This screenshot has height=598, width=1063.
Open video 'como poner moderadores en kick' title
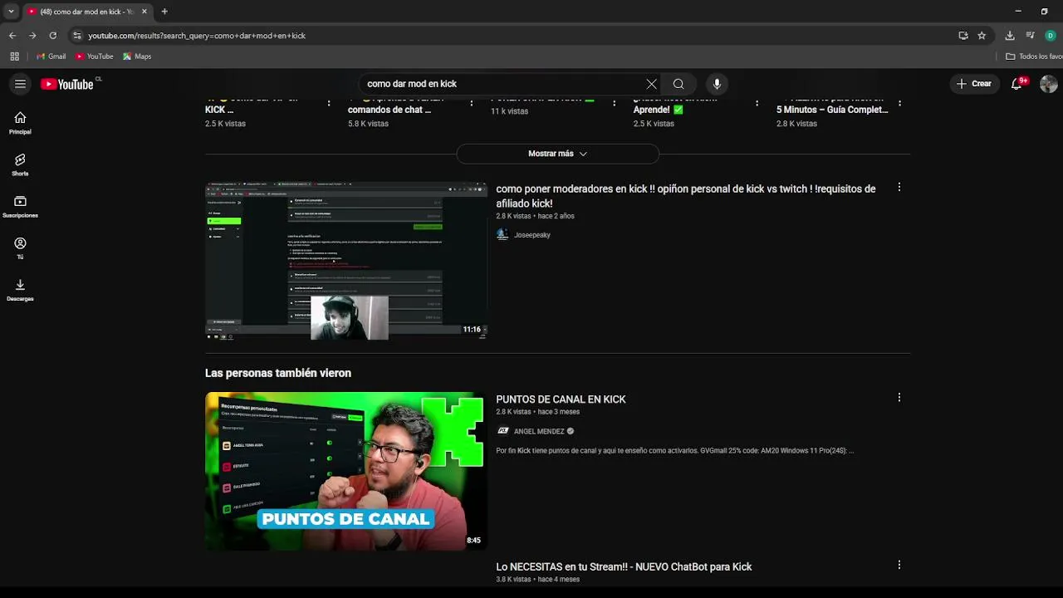point(686,196)
